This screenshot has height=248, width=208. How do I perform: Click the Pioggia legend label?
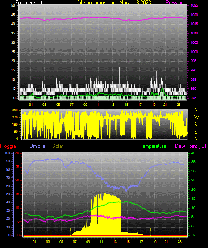[x=8, y=146]
